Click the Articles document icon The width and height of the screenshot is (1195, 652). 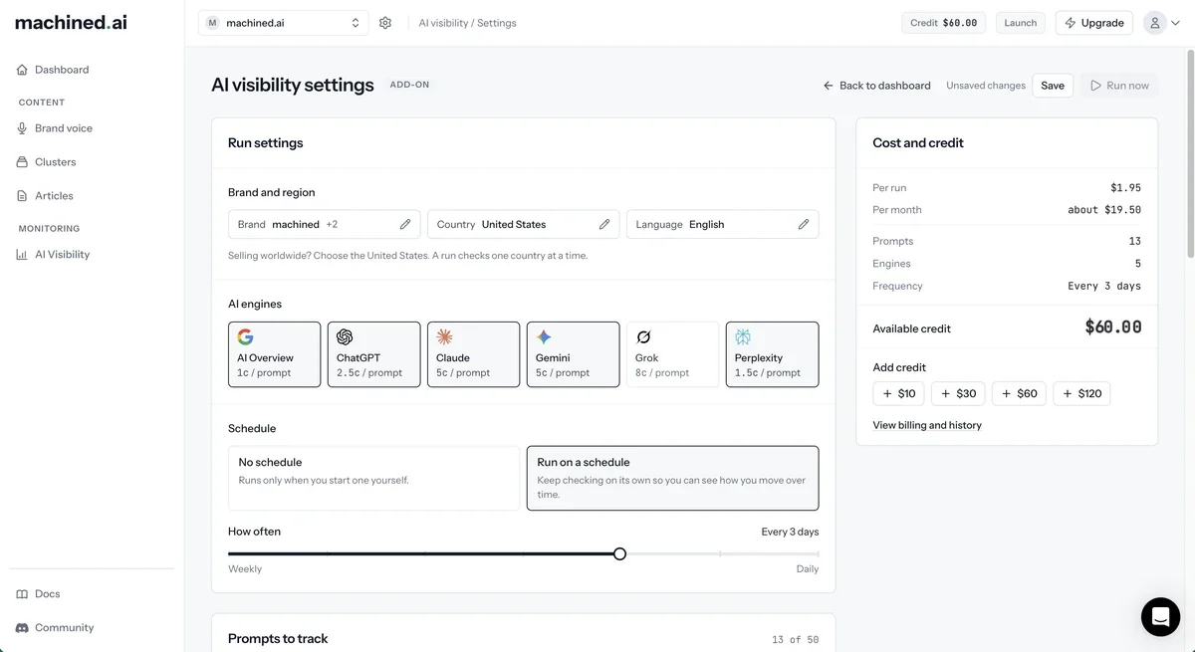coord(23,196)
